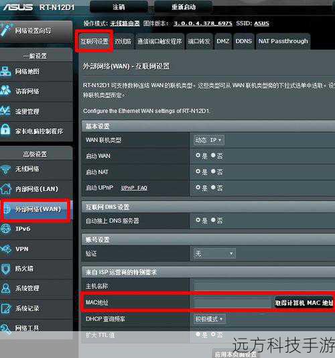Open the IPv6 globe icon
This screenshot has width=335, height=358.
(5, 229)
